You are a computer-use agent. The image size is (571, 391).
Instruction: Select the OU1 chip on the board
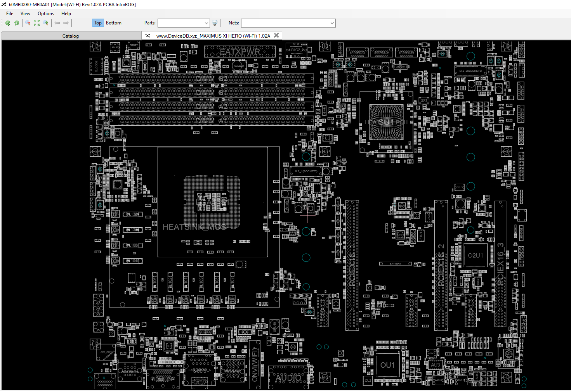pyautogui.click(x=387, y=365)
